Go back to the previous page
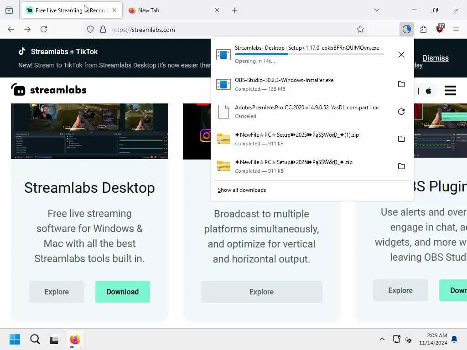The height and width of the screenshot is (350, 467). 11,29
